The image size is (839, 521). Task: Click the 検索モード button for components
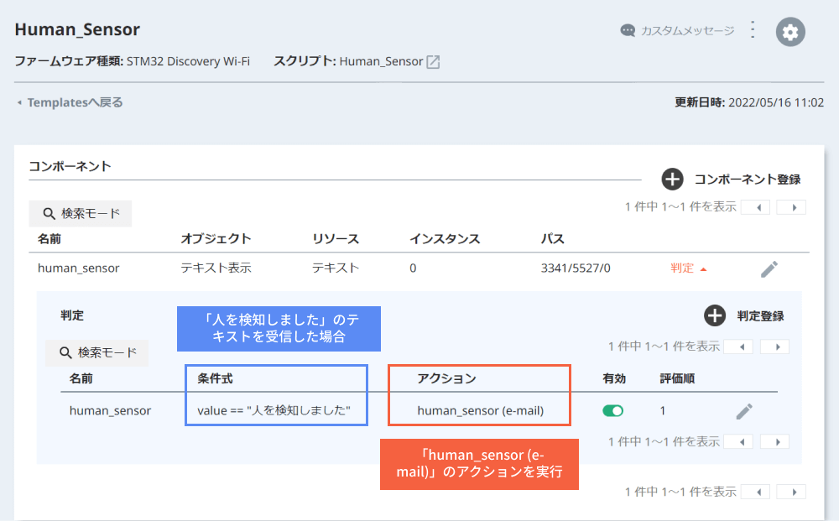pos(80,213)
